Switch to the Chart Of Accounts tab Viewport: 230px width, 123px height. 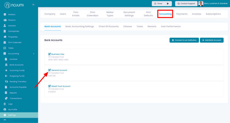109,26
